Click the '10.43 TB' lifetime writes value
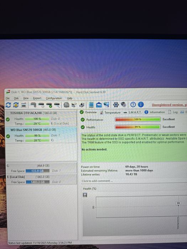This screenshot has height=249, width=187. pos(131,174)
